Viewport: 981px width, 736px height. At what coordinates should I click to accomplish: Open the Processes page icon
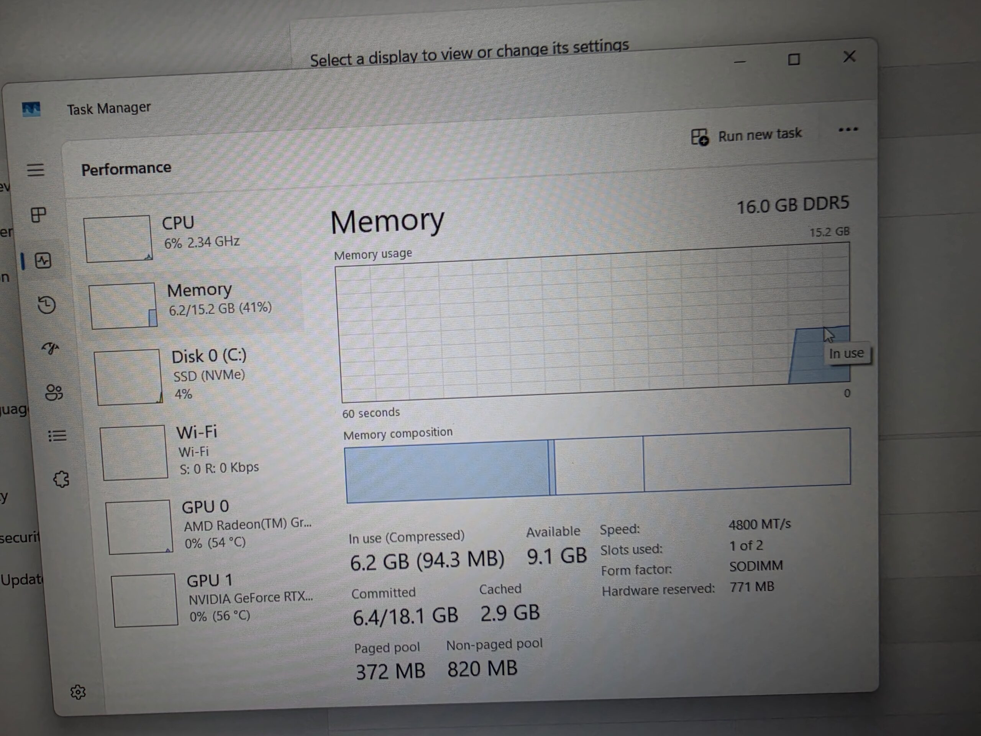tap(39, 215)
